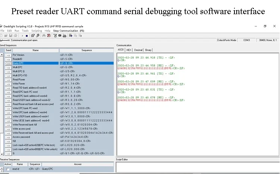Switch to the Binary tab
The width and height of the screenshot is (280, 174).
148,50
